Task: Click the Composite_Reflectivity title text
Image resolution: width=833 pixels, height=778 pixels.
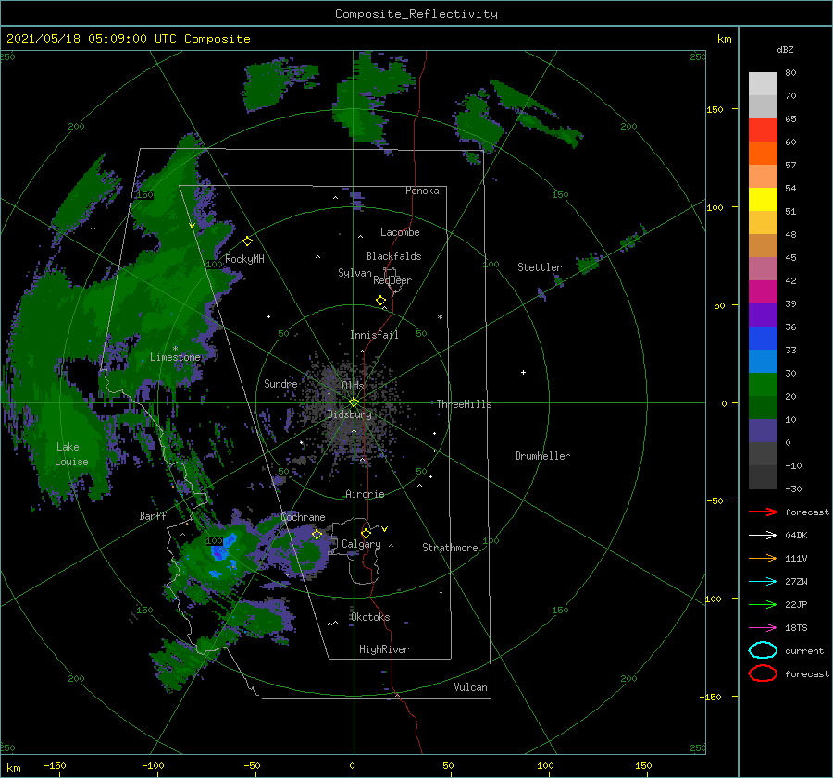Action: 416,14
